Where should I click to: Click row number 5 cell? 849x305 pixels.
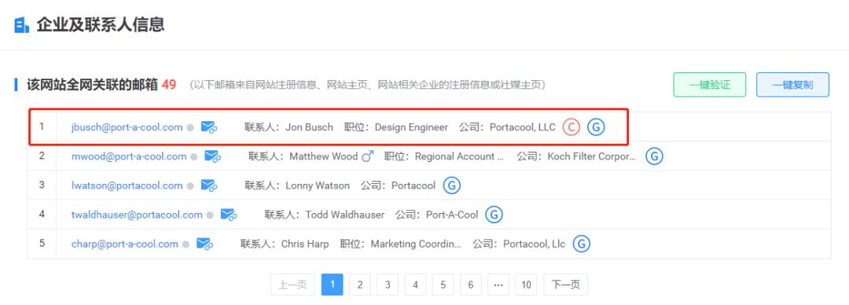42,243
